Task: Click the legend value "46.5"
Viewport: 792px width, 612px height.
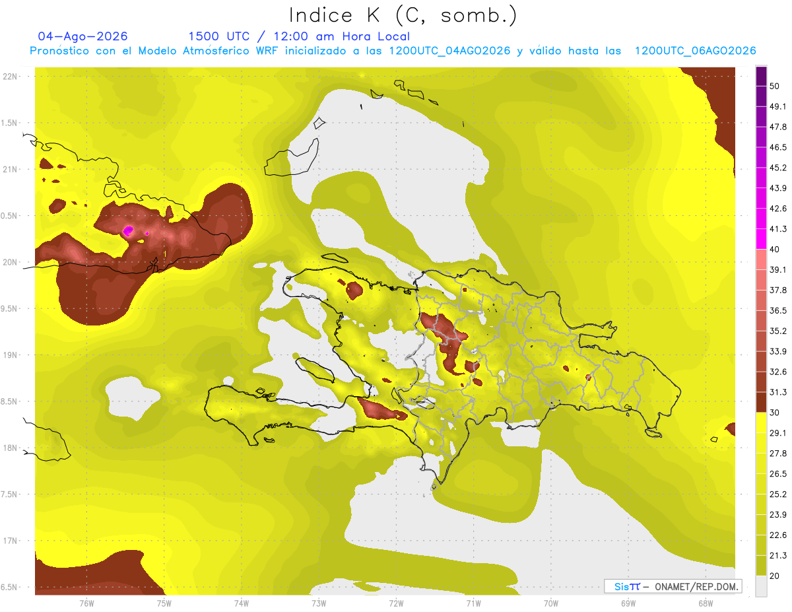Action: [778, 147]
